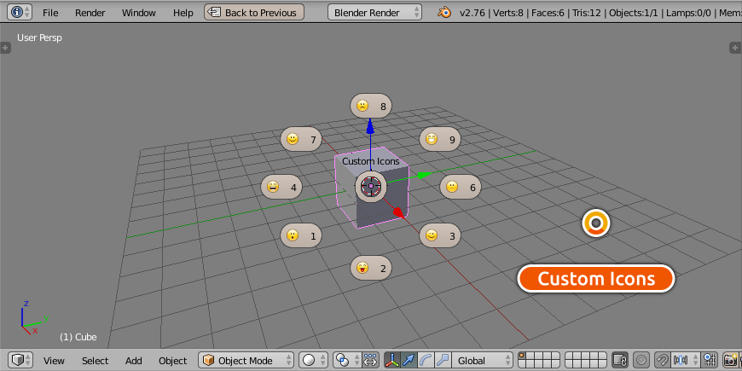Open the Blender Render engine dropdown

click(376, 13)
